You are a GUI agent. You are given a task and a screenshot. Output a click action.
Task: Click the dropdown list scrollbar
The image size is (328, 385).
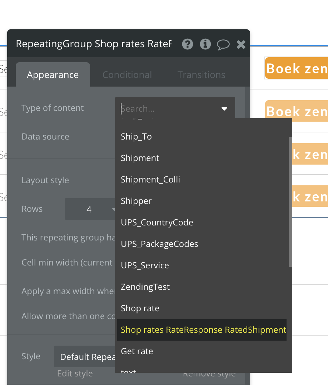coord(290,200)
